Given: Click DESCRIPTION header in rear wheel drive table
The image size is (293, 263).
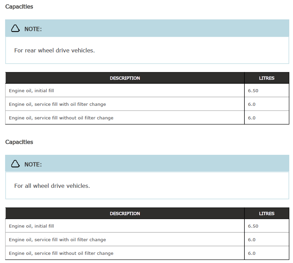Looking at the screenshot, I should tap(125, 78).
